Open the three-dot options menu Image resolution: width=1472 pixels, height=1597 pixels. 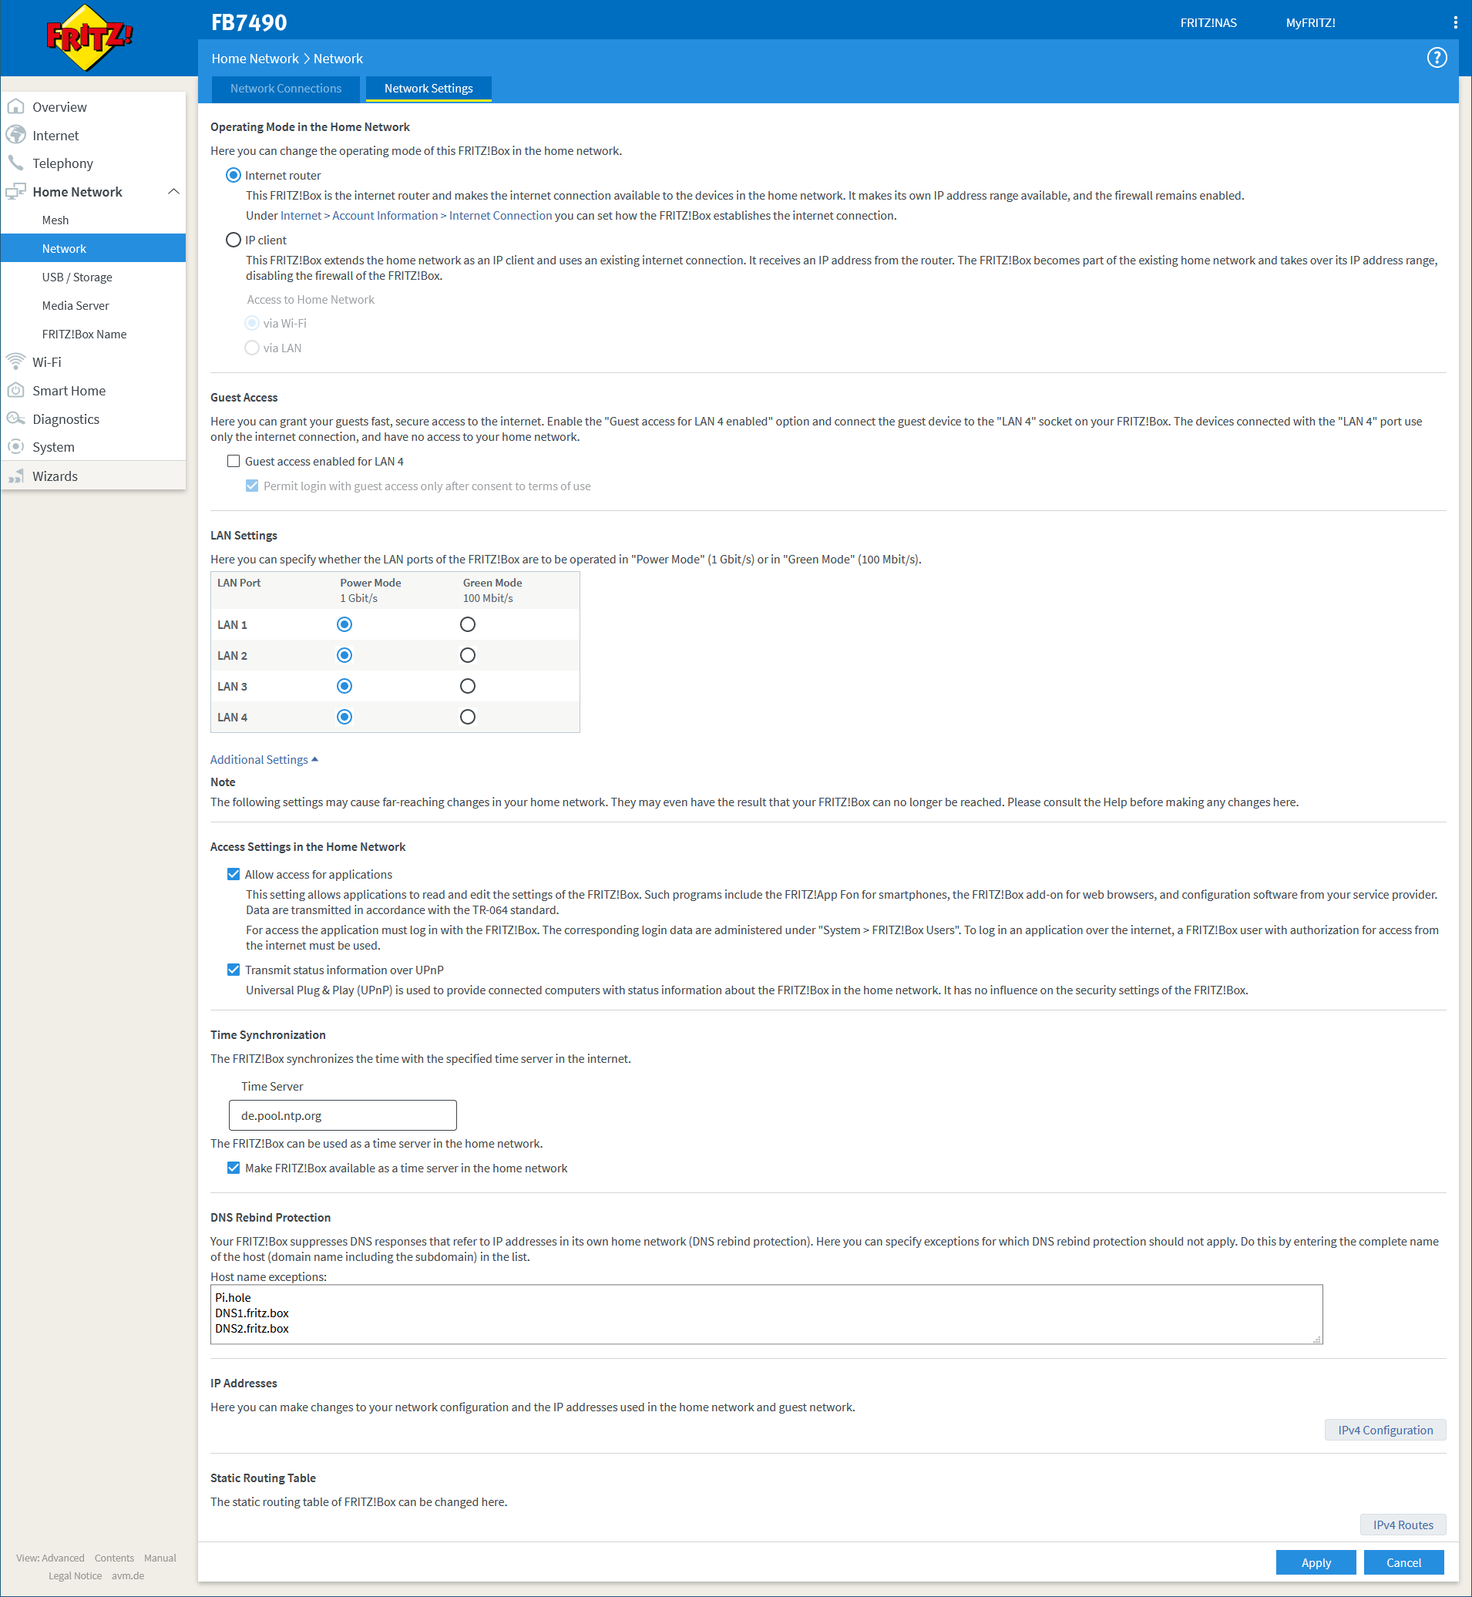pos(1455,22)
